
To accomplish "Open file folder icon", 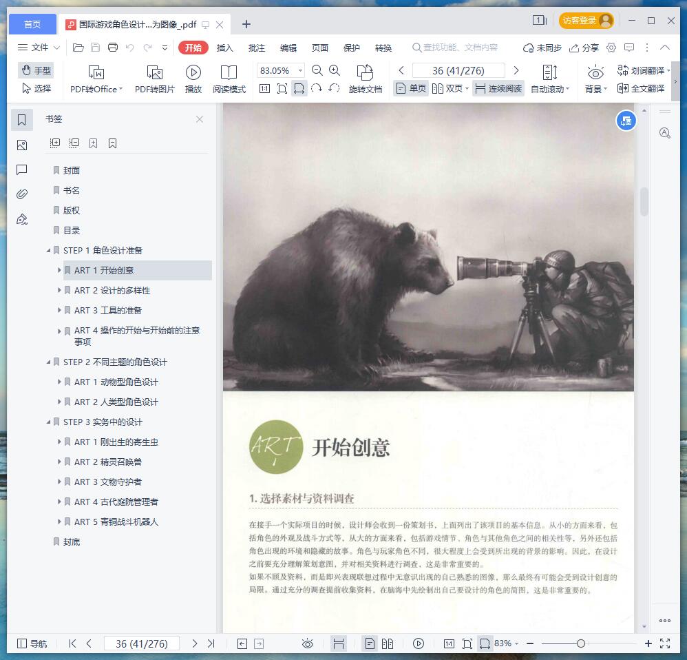I will click(78, 48).
